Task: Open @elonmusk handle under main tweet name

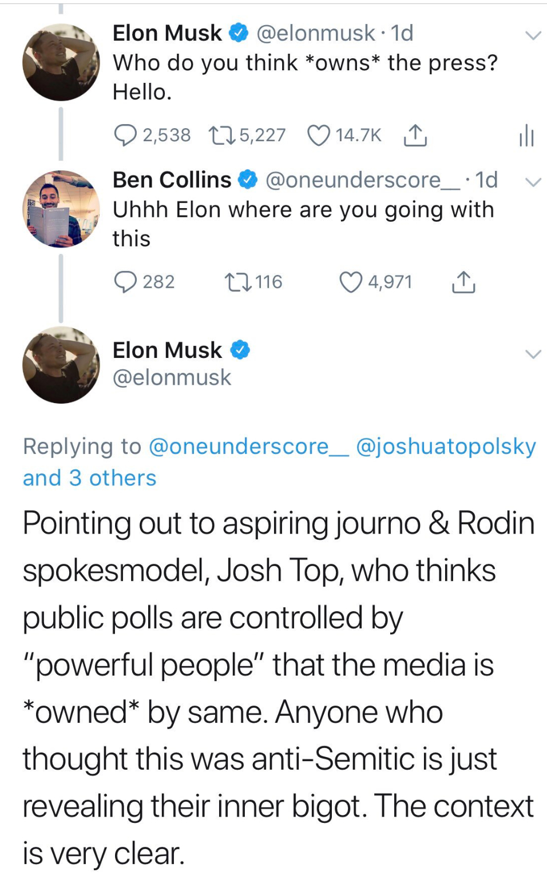Action: click(172, 378)
